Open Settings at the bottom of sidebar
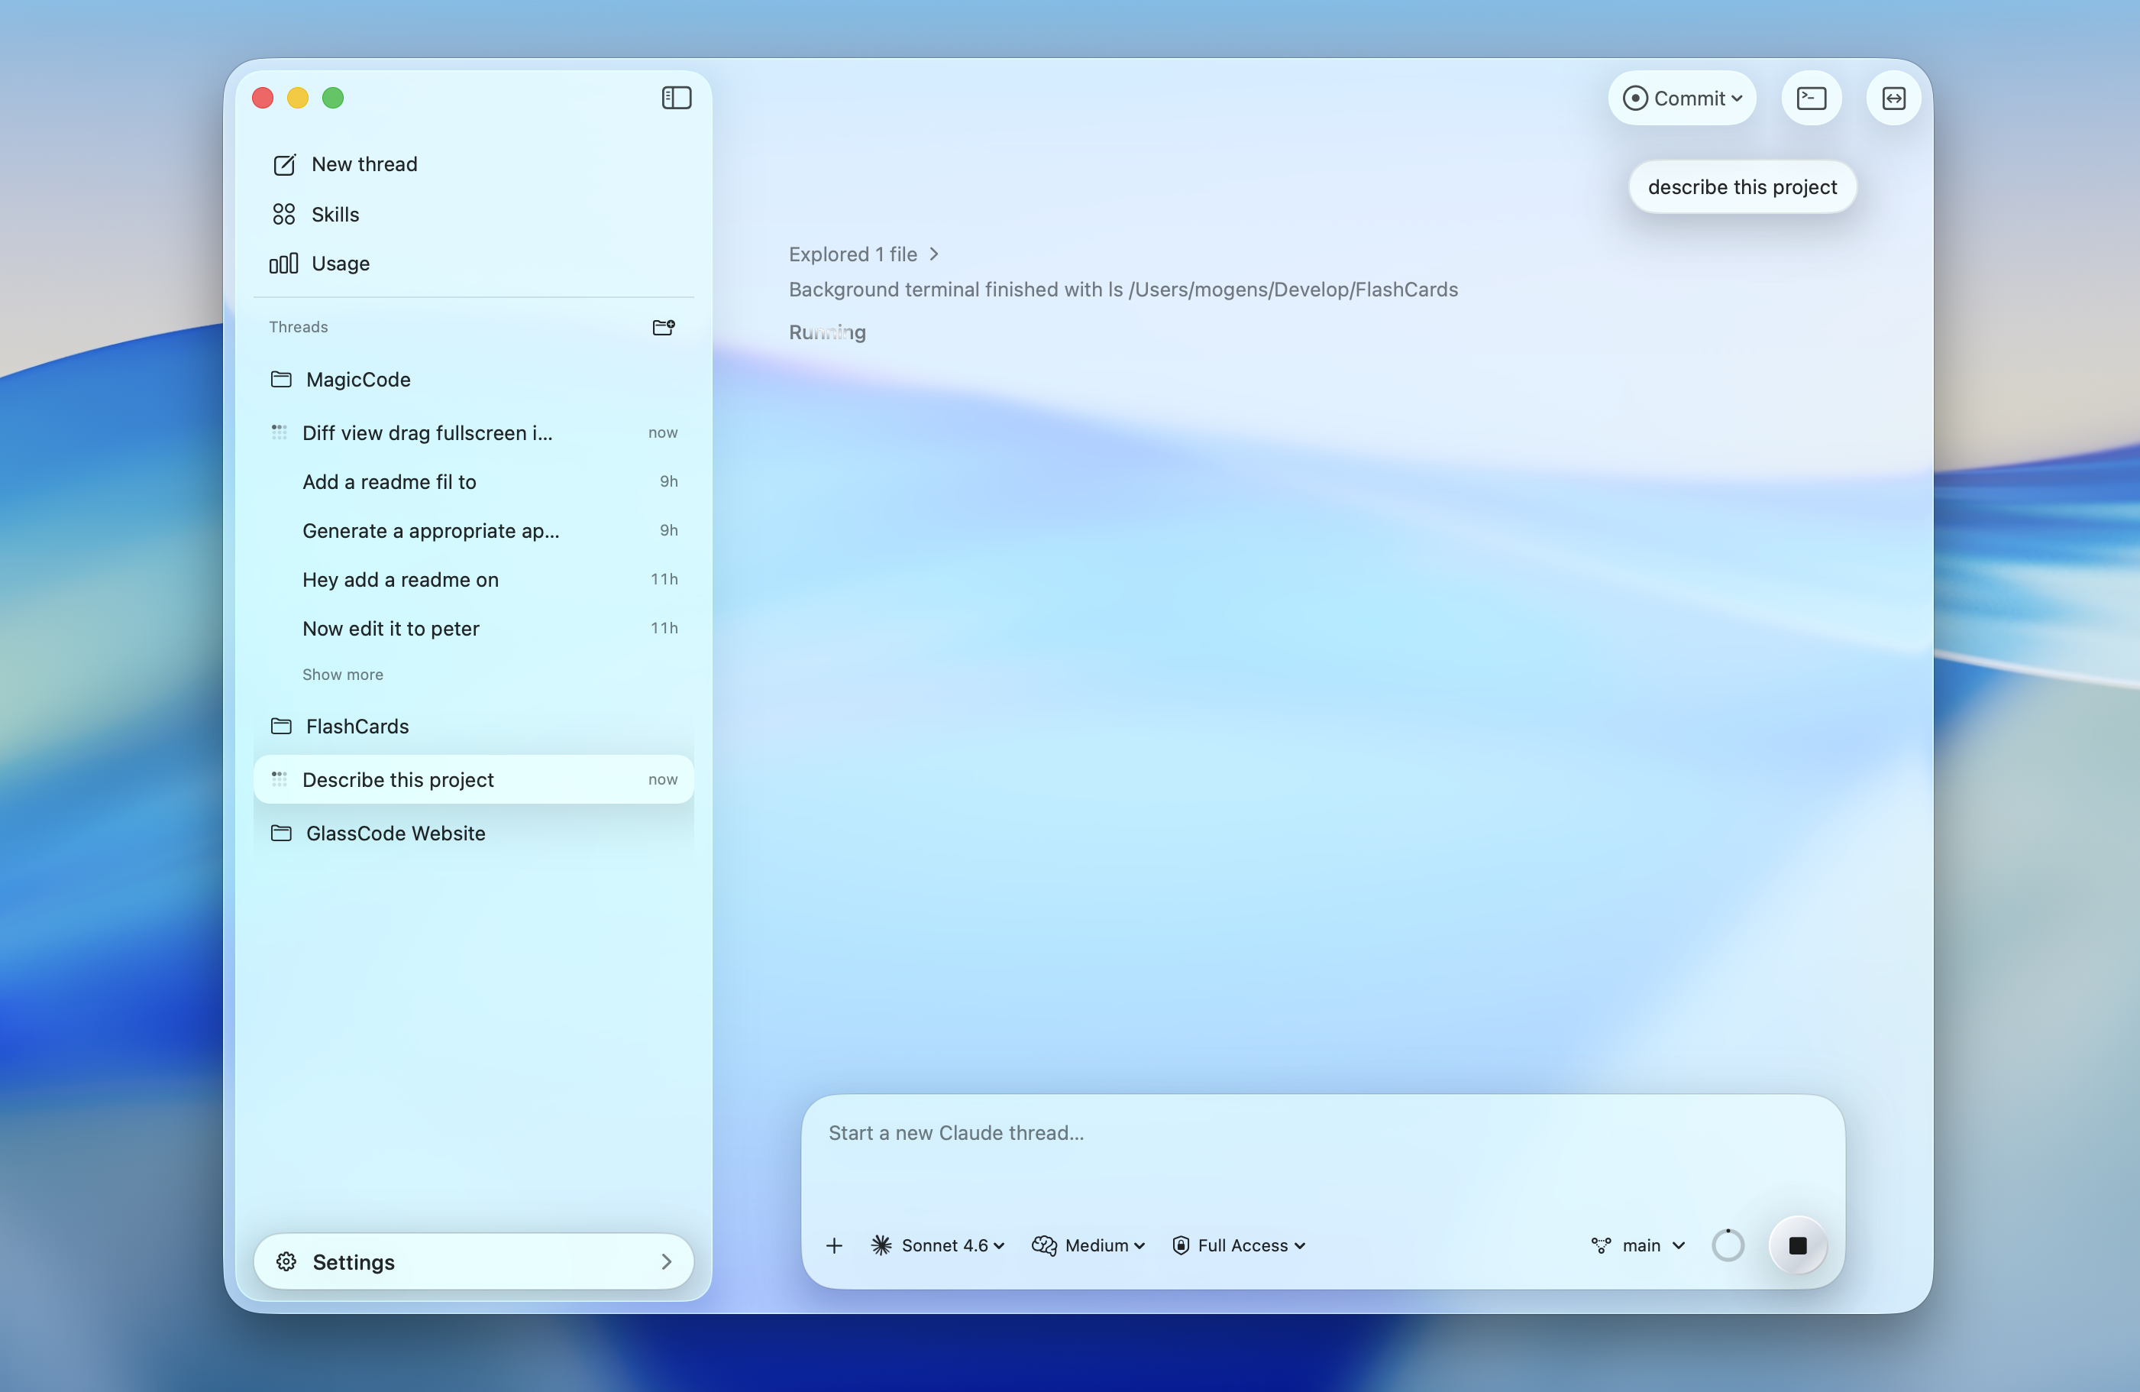Viewport: 2140px width, 1392px height. (354, 1261)
